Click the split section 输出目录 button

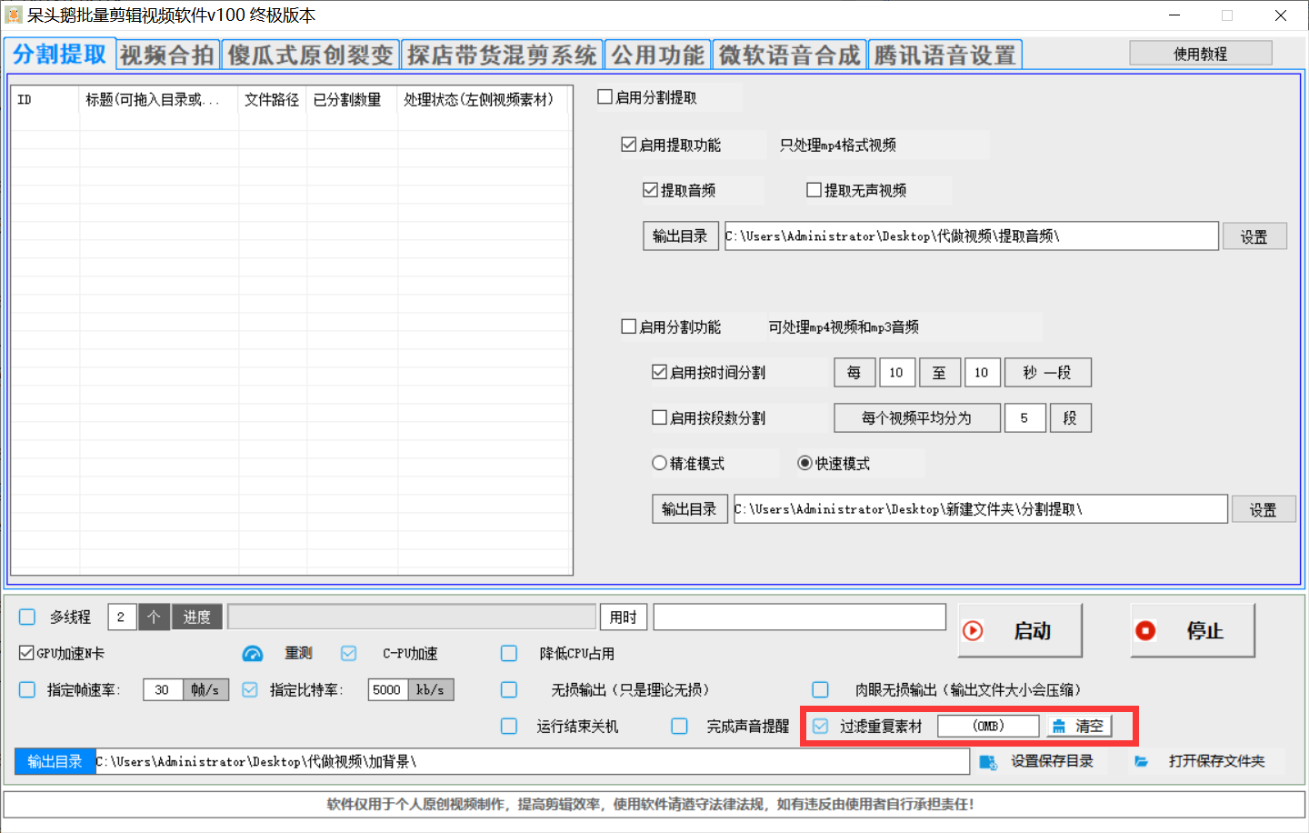click(x=690, y=508)
